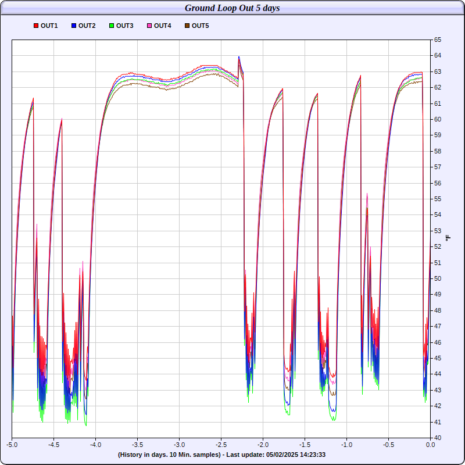Click the -2.5 label on the x-axis
465x465 pixels.
coord(221,445)
